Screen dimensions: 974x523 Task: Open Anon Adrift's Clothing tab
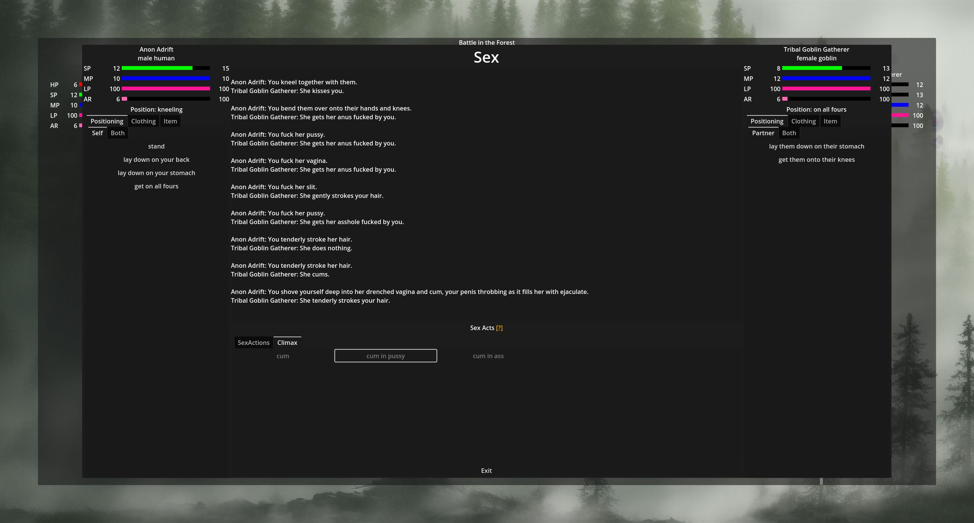143,121
